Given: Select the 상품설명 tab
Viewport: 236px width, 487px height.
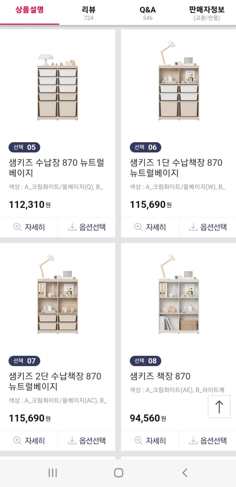Looking at the screenshot, I should (x=30, y=10).
